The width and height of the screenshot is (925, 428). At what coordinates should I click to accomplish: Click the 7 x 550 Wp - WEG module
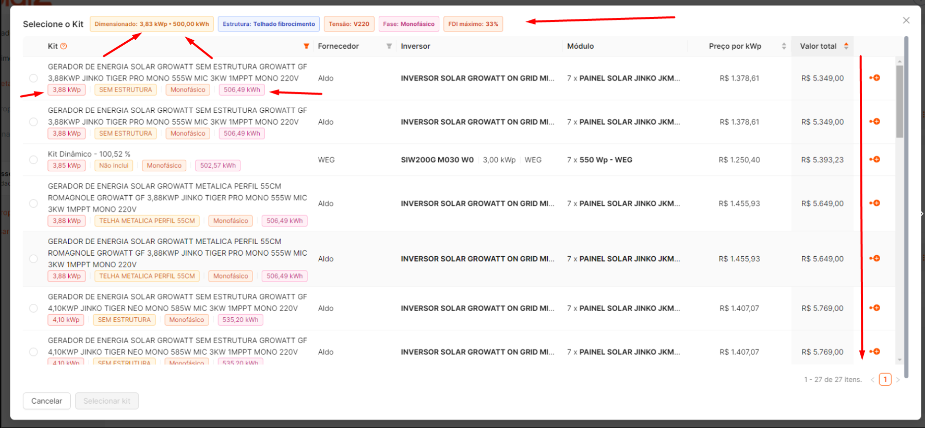(x=600, y=160)
